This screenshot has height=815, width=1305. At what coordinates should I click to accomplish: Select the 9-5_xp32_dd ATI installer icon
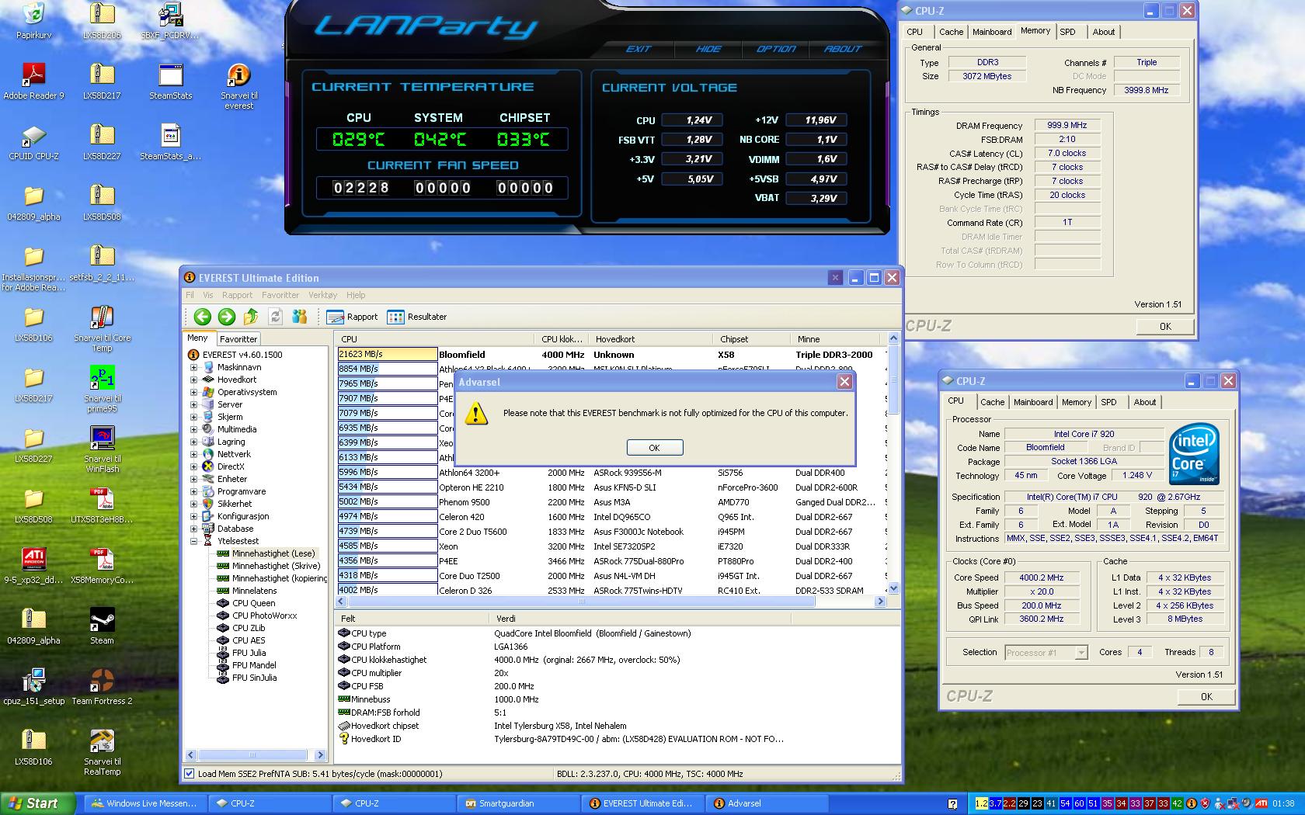[x=33, y=566]
